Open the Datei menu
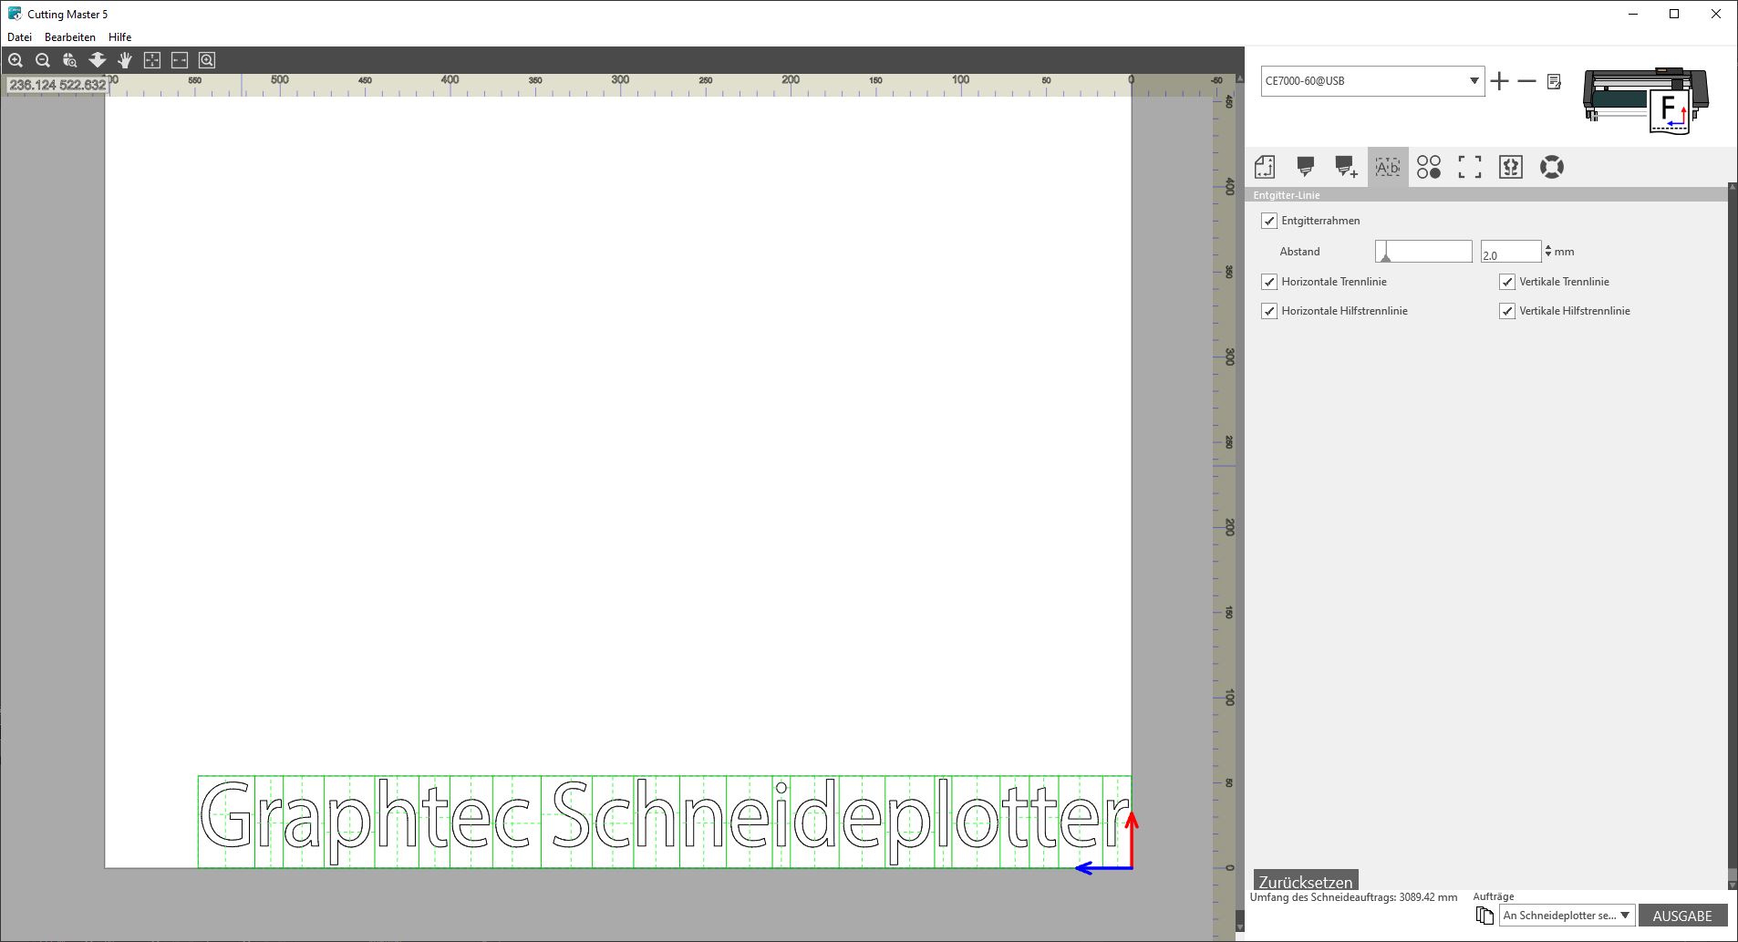 [x=19, y=37]
